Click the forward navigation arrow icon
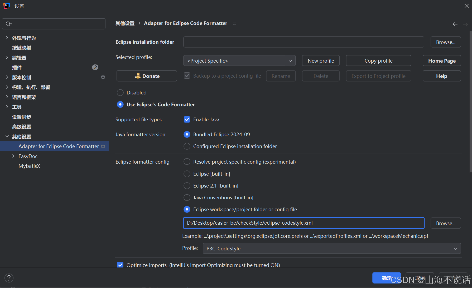472x288 pixels. coord(465,24)
